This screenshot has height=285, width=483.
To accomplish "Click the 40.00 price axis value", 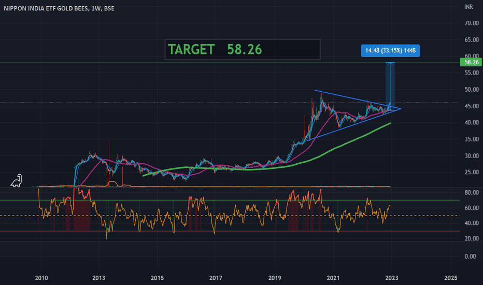I will 472,123.
